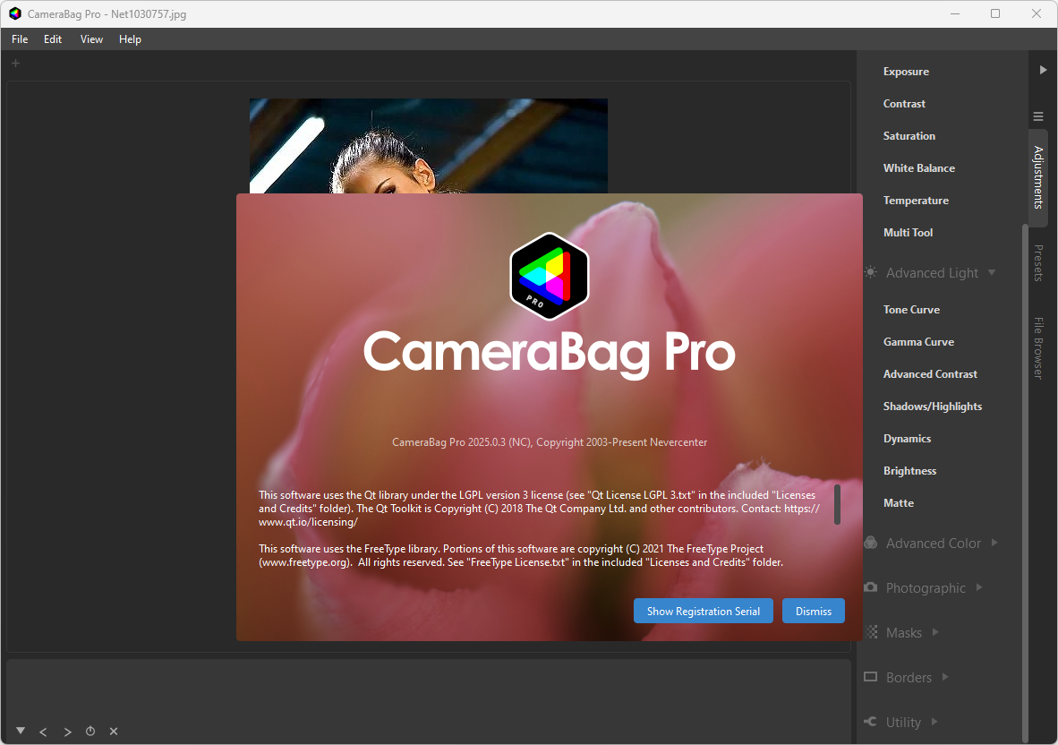Click the plus icon to add a tab
1058x745 pixels.
(15, 64)
